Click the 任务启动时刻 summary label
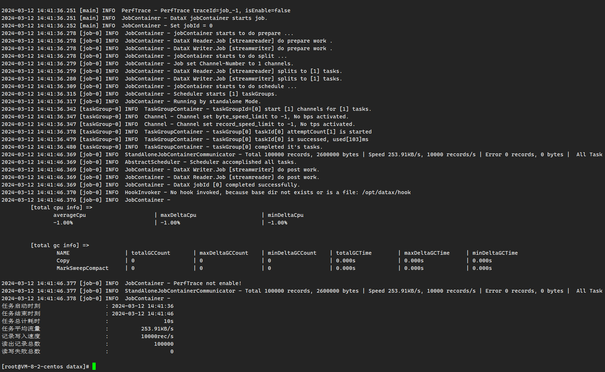The image size is (605, 372). 21,306
